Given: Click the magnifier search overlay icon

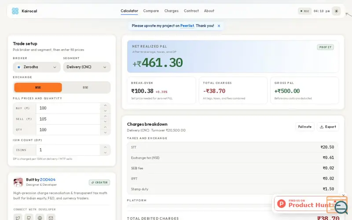Looking at the screenshot, I should click(341, 207).
